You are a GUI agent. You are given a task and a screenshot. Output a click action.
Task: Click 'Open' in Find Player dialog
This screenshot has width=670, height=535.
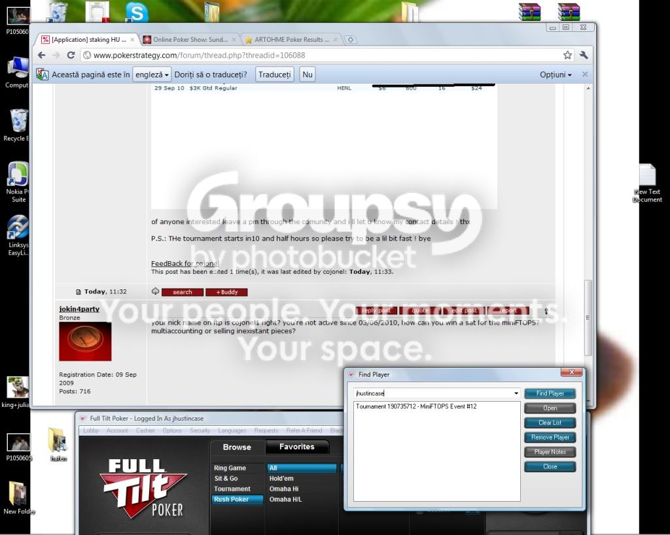[550, 408]
